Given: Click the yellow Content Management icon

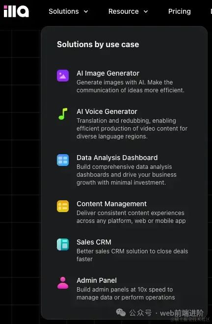Looking at the screenshot, I should (x=63, y=206).
